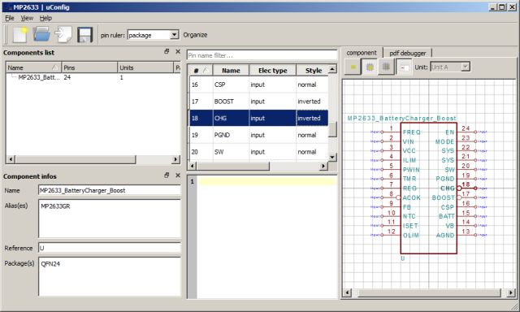Toggle the back grid icon
Viewport: 520px width, 312px height.
point(386,67)
